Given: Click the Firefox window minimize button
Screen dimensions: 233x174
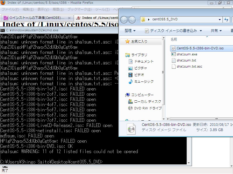Looking at the screenshot, I should point(212,3).
